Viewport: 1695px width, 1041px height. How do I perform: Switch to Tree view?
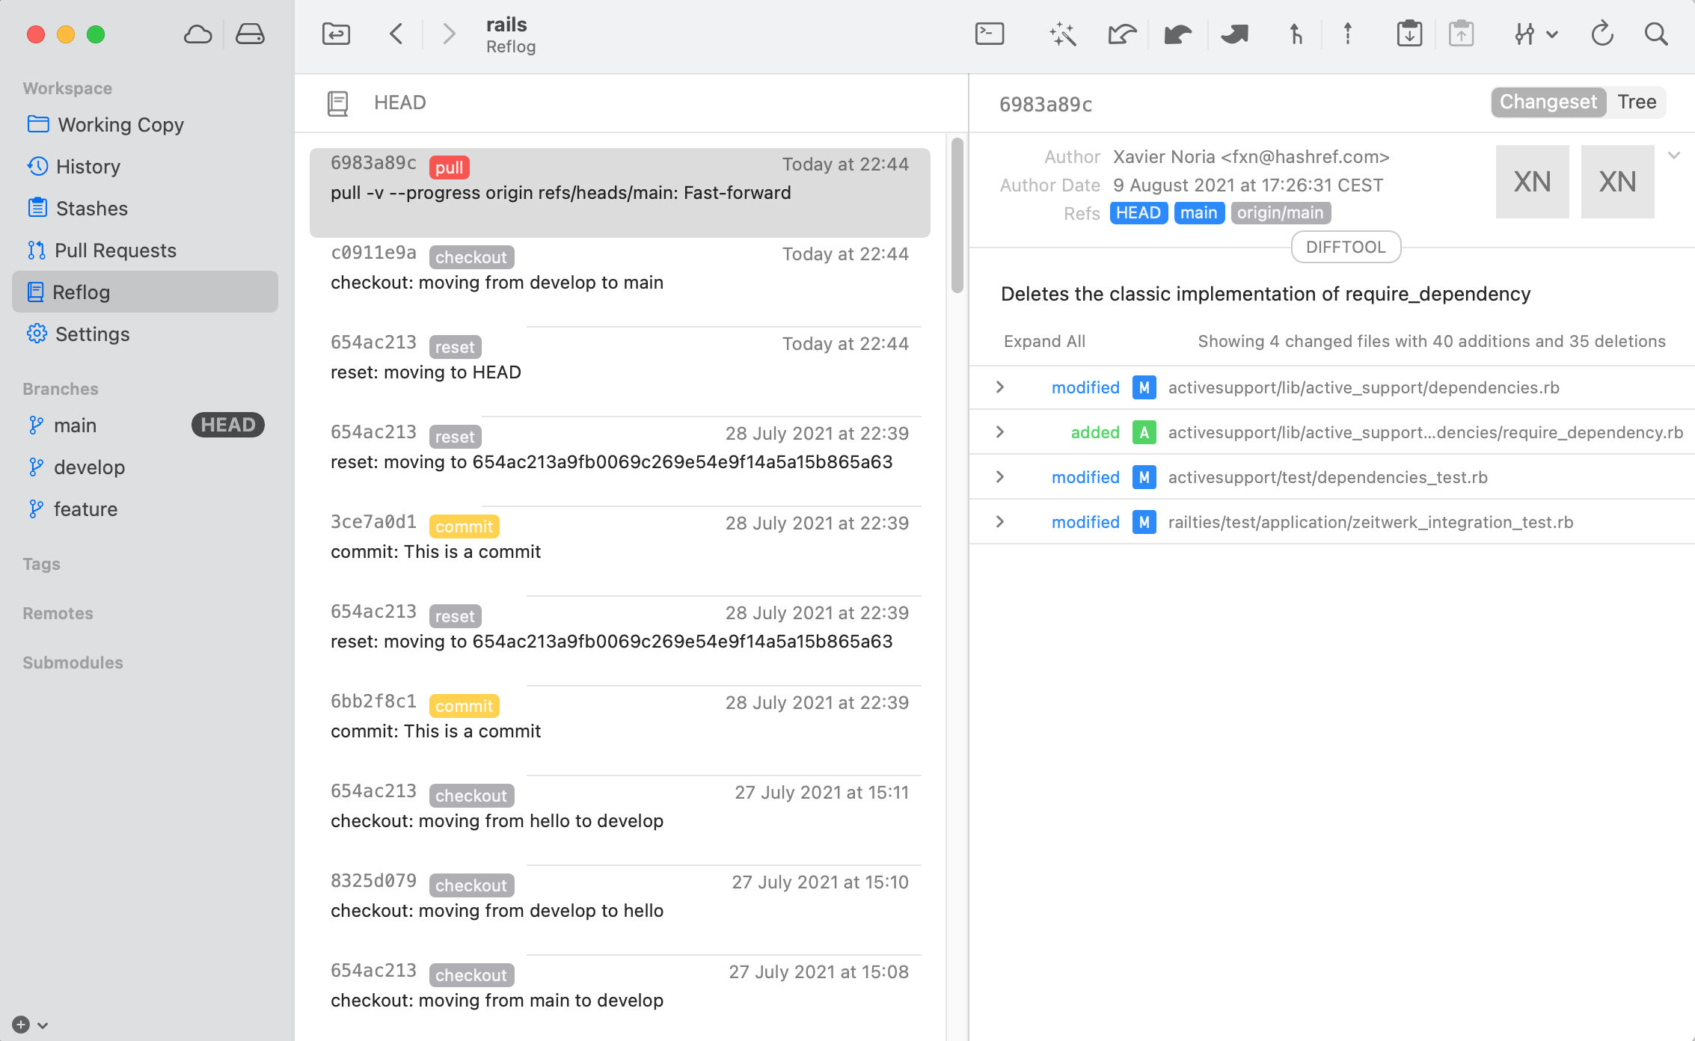[x=1637, y=102]
